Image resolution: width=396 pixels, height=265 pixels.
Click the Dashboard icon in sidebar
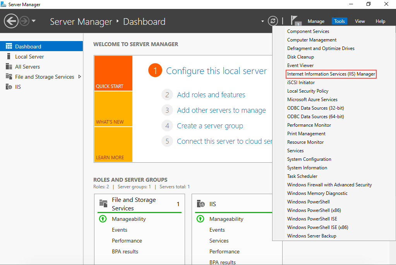[9, 46]
